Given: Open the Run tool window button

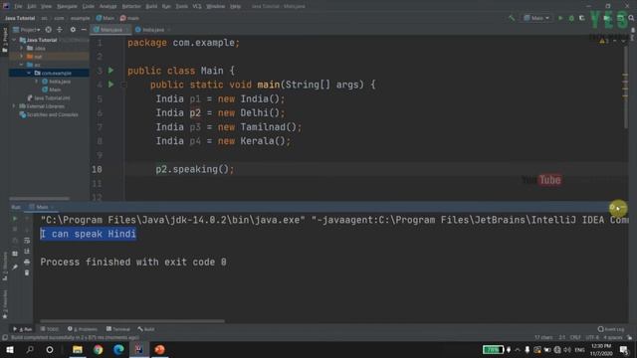Looking at the screenshot, I should coord(23,329).
